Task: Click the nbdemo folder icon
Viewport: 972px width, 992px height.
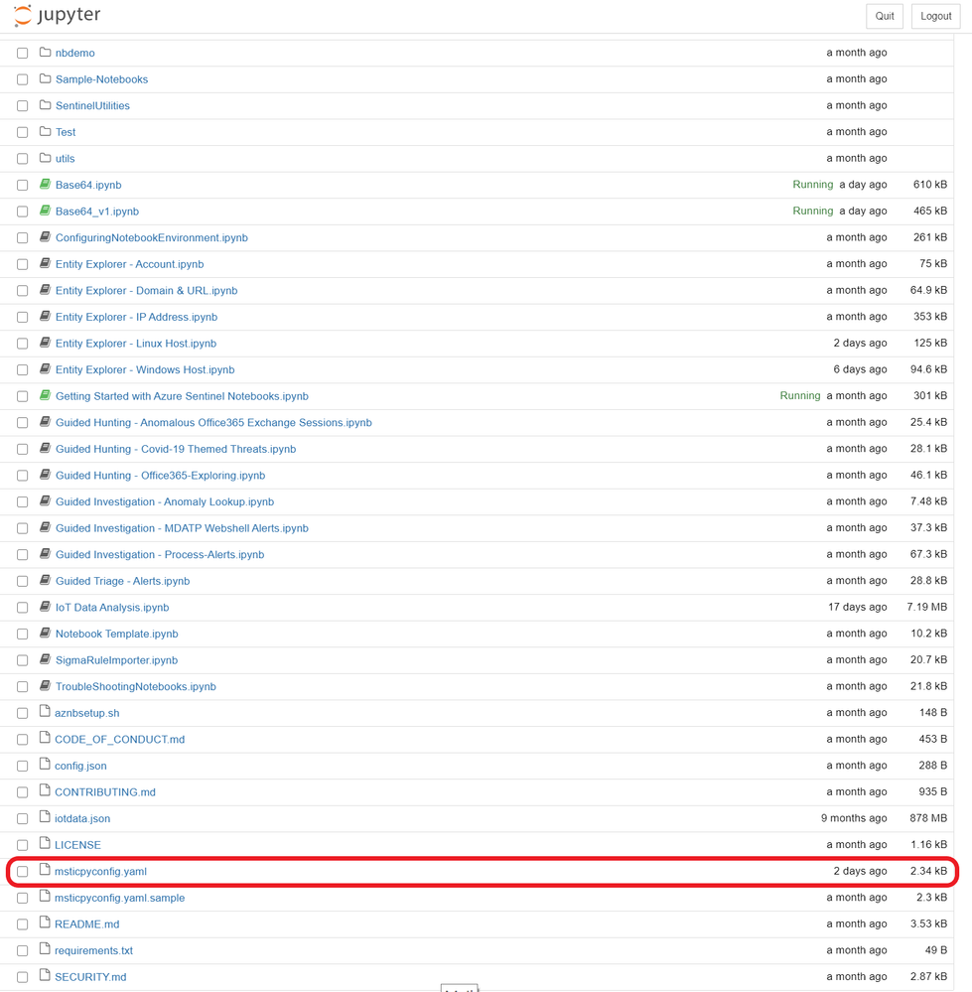Action: [45, 52]
